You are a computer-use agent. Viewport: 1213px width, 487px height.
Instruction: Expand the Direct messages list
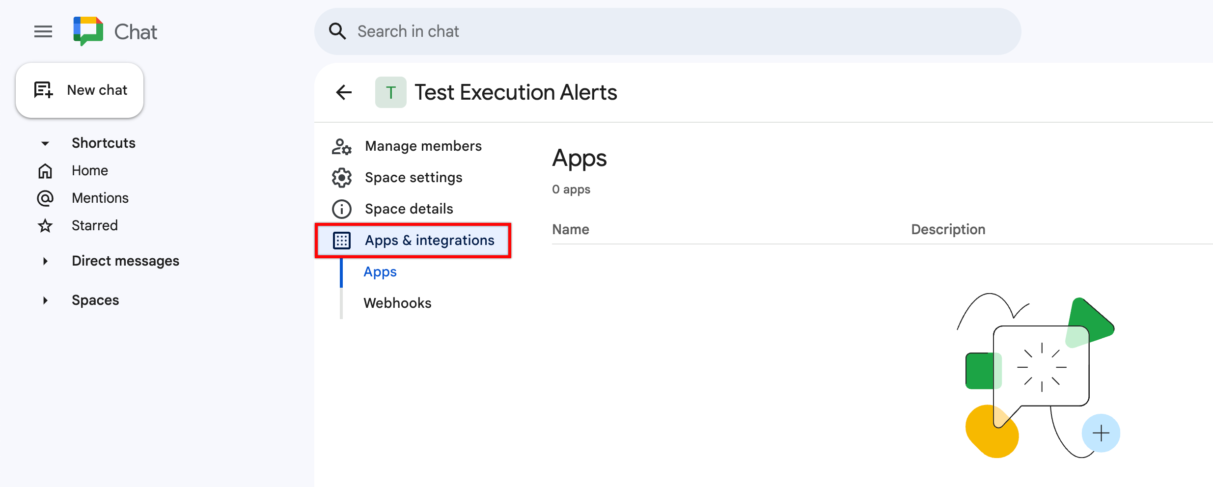click(x=45, y=261)
